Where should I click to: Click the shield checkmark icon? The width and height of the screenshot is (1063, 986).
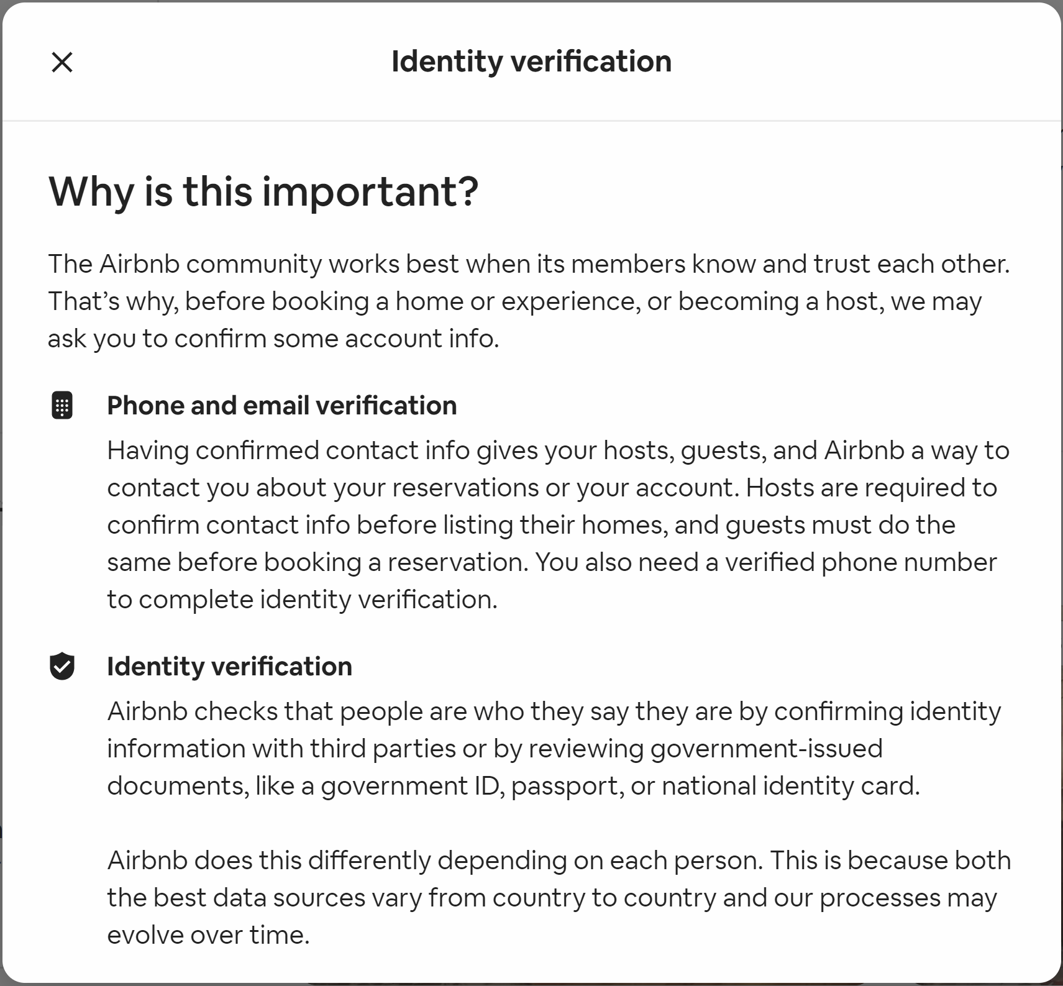pos(62,667)
